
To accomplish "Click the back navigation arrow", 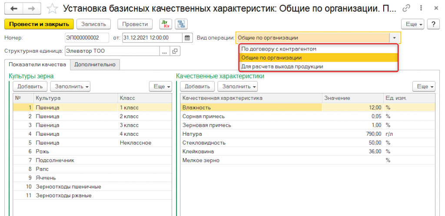I will pyautogui.click(x=13, y=8).
